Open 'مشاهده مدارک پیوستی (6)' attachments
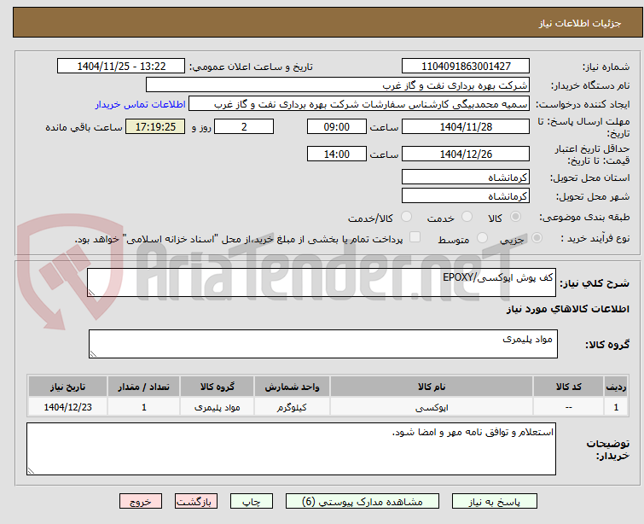The width and height of the screenshot is (644, 524). [363, 502]
